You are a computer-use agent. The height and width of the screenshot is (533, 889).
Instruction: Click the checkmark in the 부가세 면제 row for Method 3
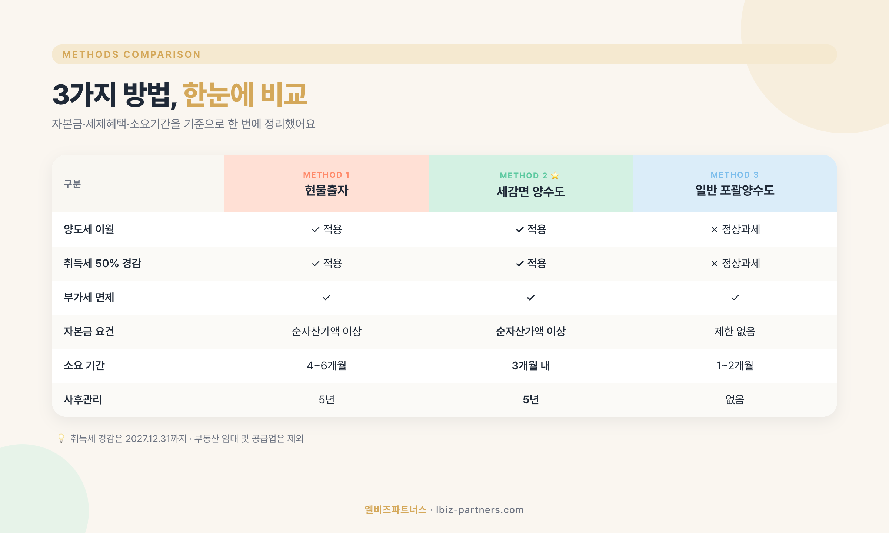click(x=734, y=297)
